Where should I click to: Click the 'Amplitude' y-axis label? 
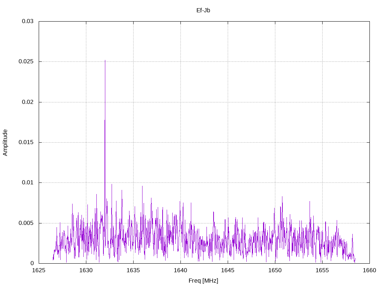click(5, 143)
